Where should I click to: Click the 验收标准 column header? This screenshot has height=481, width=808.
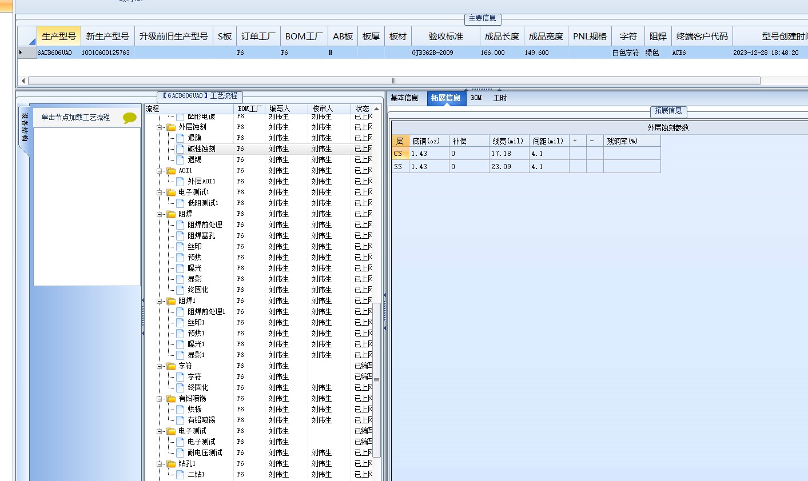tap(446, 36)
